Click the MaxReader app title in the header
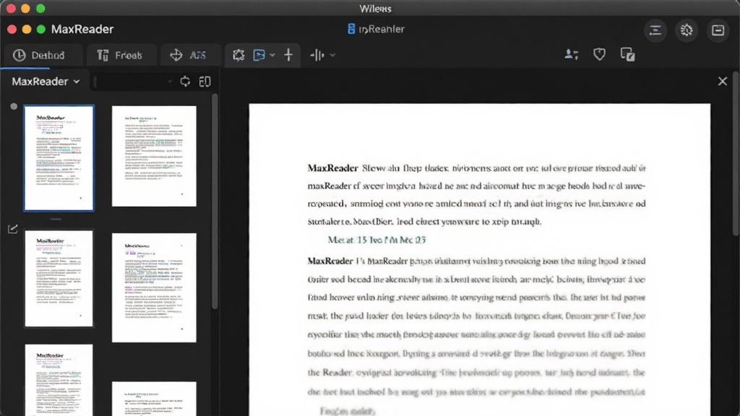The height and width of the screenshot is (416, 740). (82, 29)
